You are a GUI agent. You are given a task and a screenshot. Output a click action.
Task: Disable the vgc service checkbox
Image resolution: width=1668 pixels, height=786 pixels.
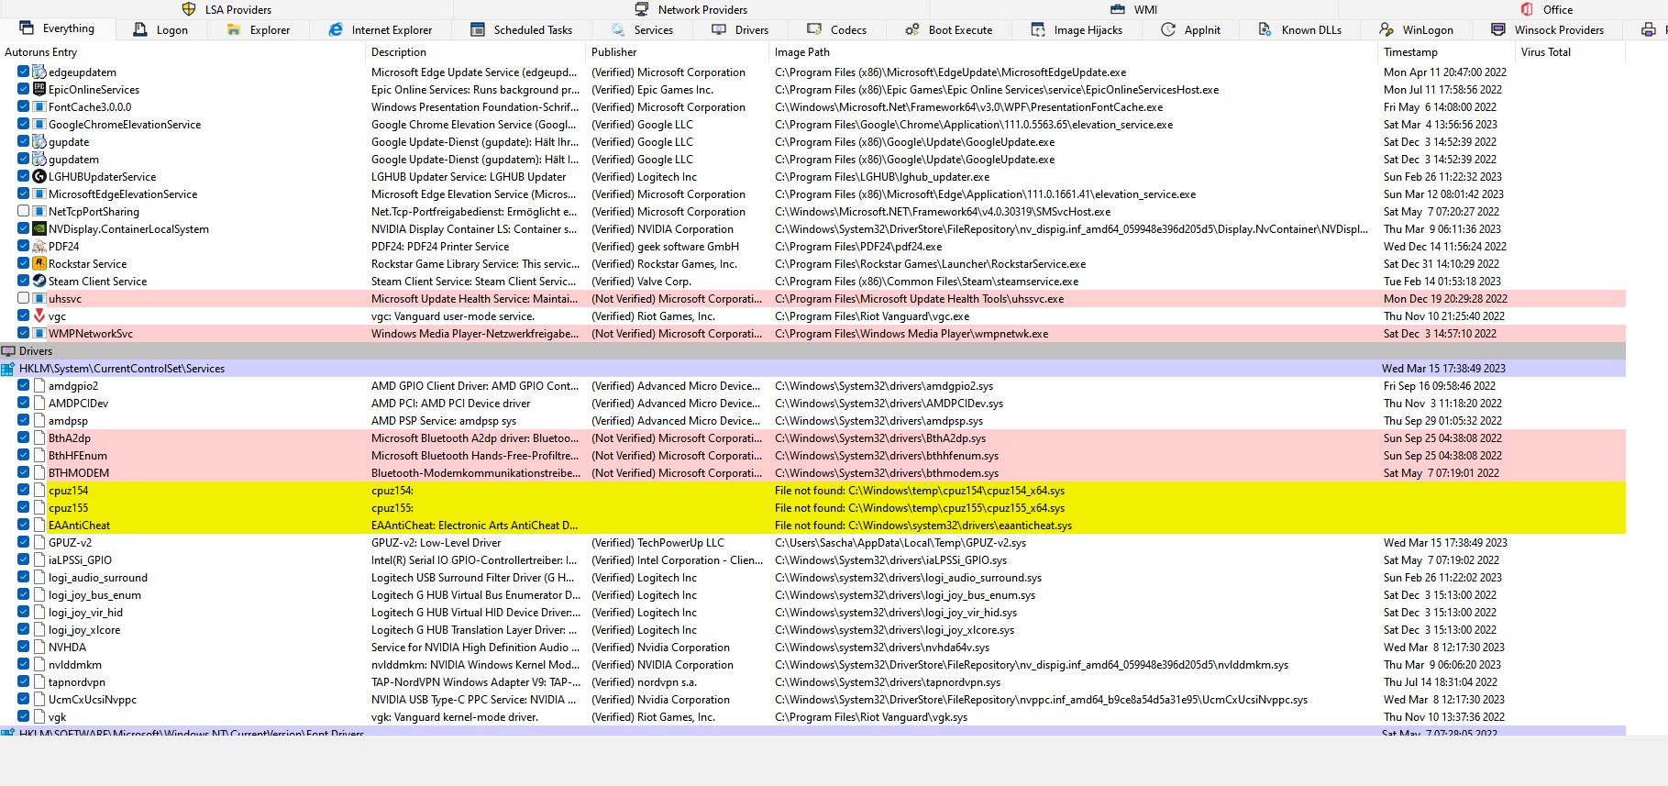[24, 316]
